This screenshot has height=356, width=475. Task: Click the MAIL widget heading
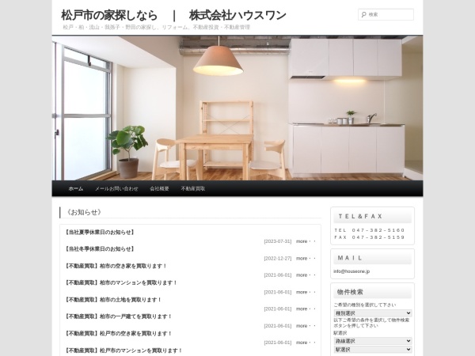click(350, 258)
